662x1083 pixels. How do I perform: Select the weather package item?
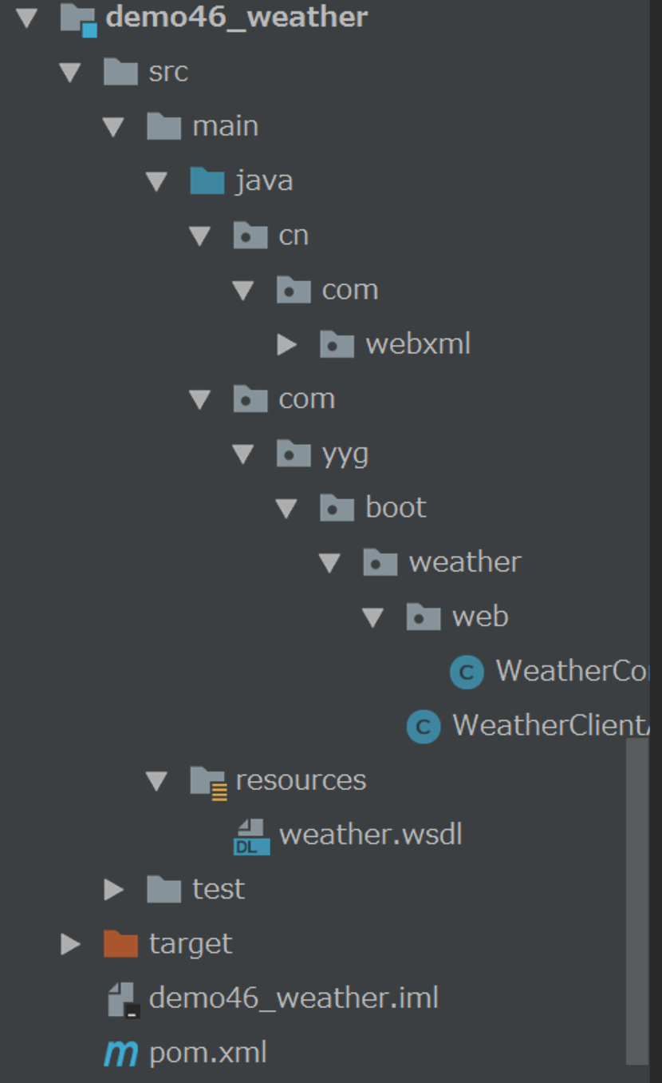tap(442, 562)
